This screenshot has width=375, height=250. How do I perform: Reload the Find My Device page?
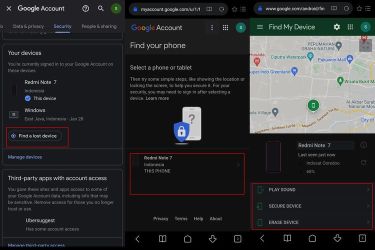[x=346, y=8]
